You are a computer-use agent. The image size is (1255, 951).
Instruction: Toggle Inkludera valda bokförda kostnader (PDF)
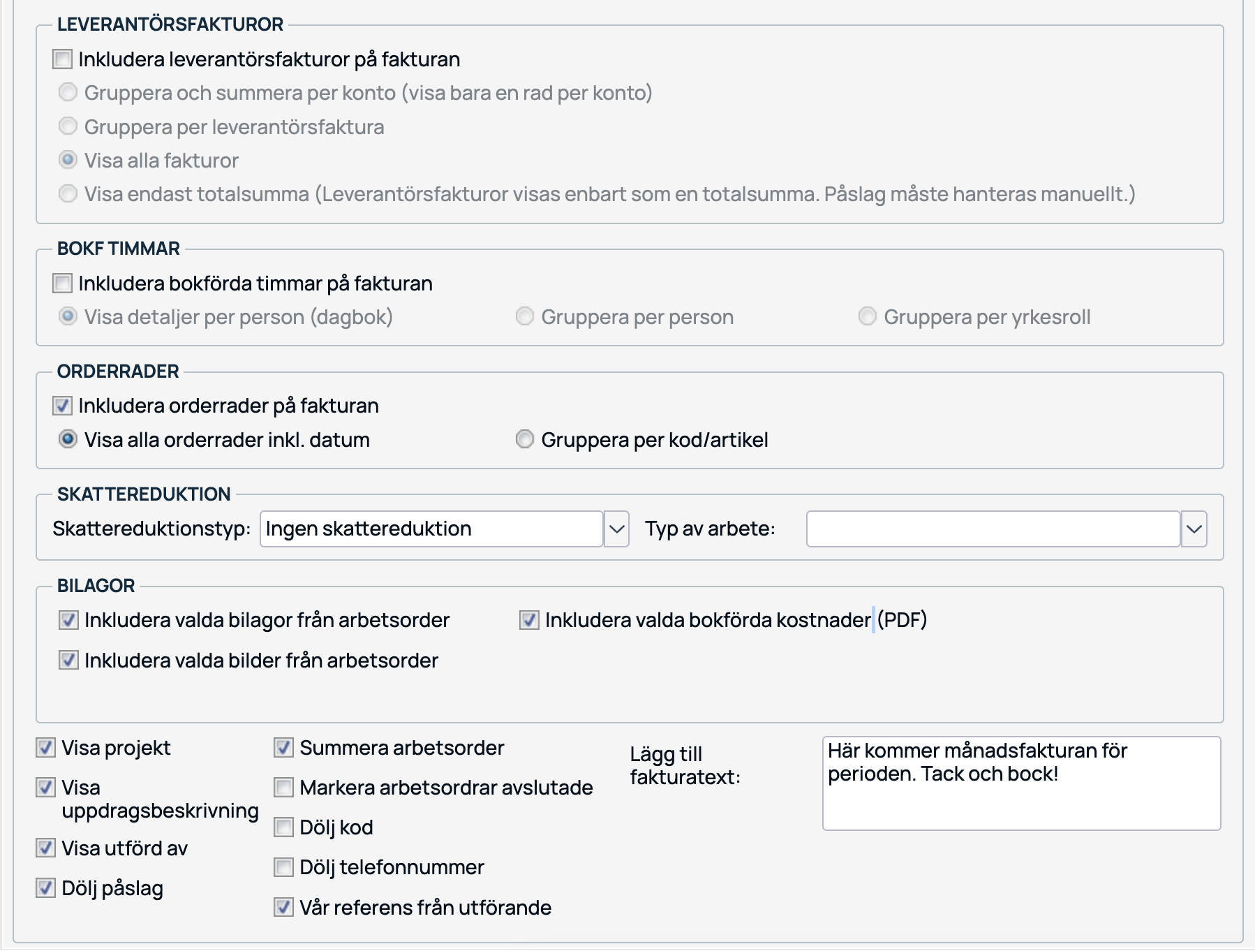[529, 620]
